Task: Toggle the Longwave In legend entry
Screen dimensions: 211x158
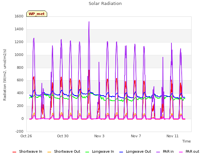Action: coord(100,151)
